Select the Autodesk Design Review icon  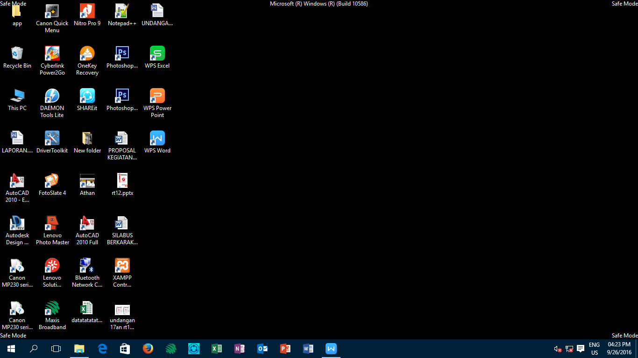click(17, 231)
